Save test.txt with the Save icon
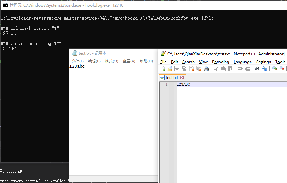 [x=177, y=68]
